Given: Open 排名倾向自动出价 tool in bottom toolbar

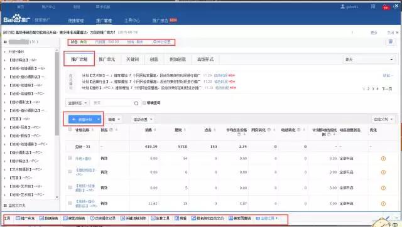Looking at the screenshot, I should (208, 218).
